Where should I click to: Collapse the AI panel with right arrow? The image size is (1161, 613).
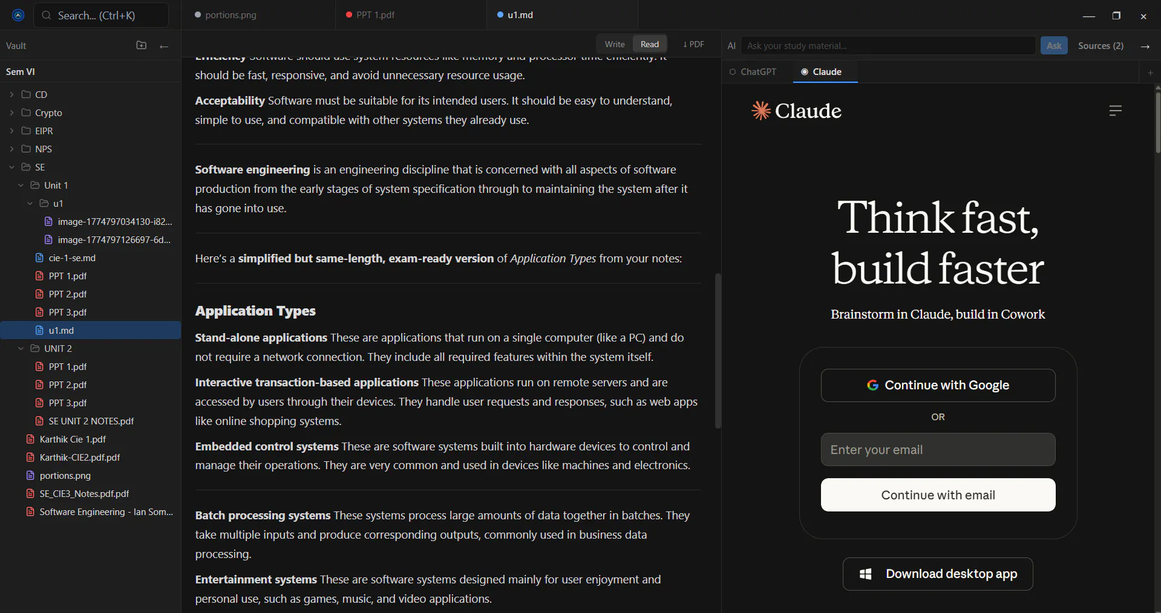click(1145, 46)
